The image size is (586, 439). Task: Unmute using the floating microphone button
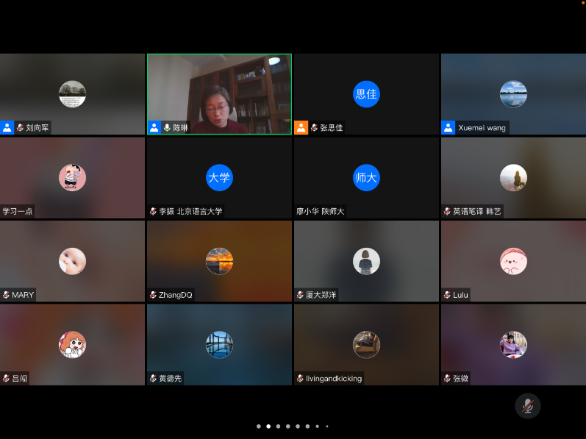pos(527,405)
